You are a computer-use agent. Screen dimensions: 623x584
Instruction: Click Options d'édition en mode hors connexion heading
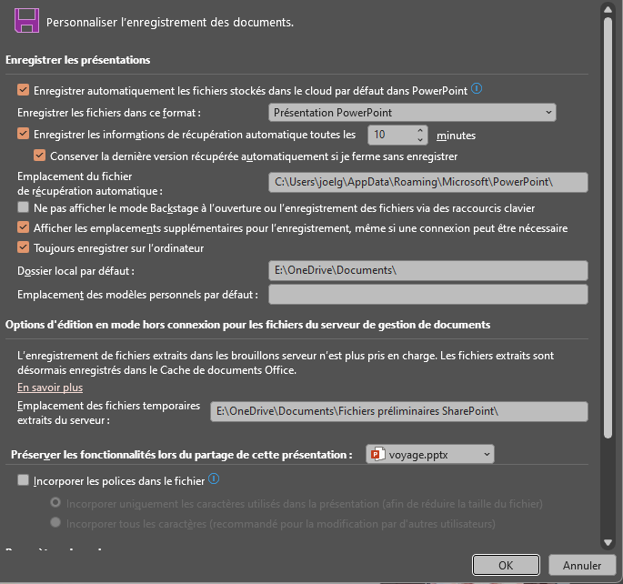[x=247, y=325]
